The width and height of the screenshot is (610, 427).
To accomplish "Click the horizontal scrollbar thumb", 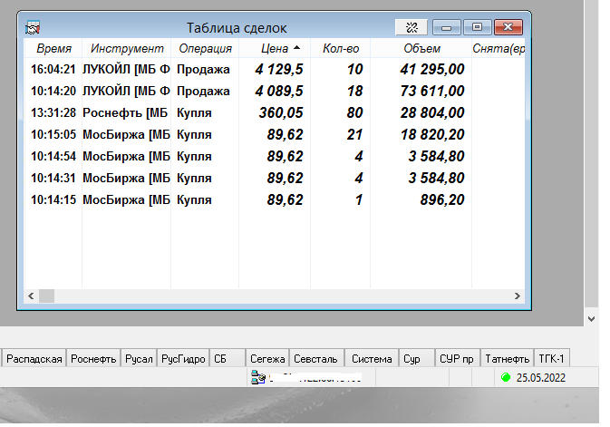I will pyautogui.click(x=47, y=296).
